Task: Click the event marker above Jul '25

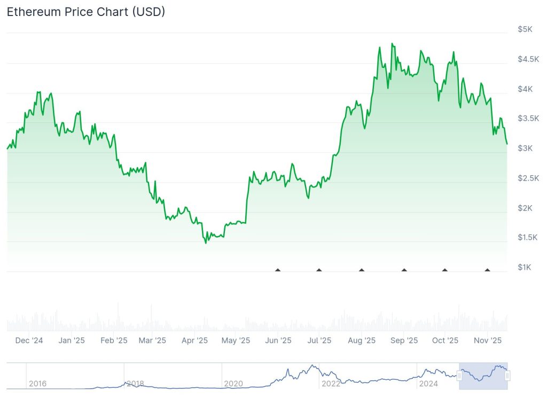Action: pyautogui.click(x=319, y=270)
